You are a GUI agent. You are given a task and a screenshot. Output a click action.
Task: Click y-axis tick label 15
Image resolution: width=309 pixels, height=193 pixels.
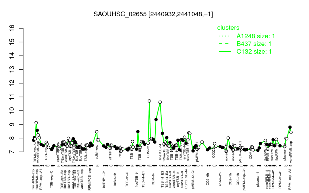coord(12,42)
